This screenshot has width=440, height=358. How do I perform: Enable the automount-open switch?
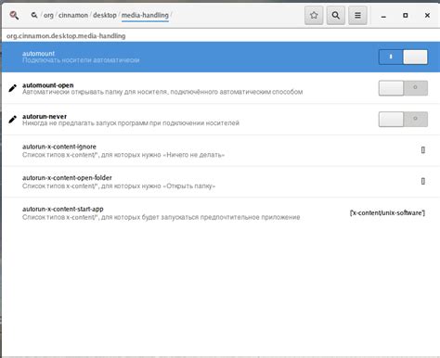click(403, 88)
